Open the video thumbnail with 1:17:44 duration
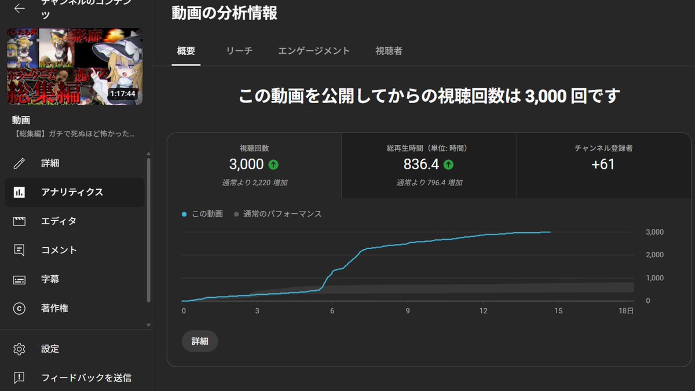Image resolution: width=695 pixels, height=391 pixels. pyautogui.click(x=75, y=67)
